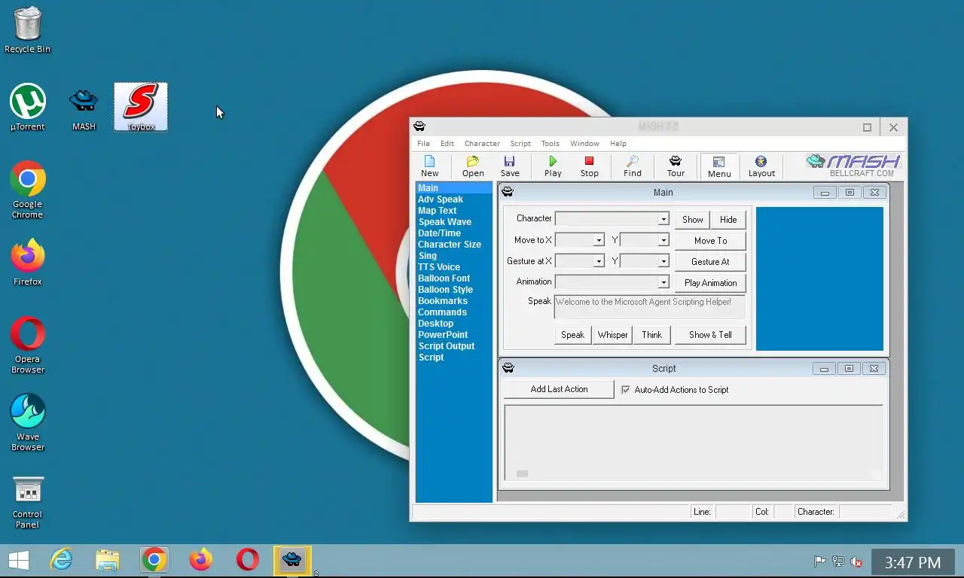The image size is (964, 578).
Task: Open the Character menu
Action: 482,143
